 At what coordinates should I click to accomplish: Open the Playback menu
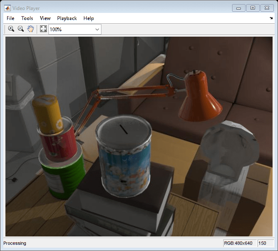67,18
